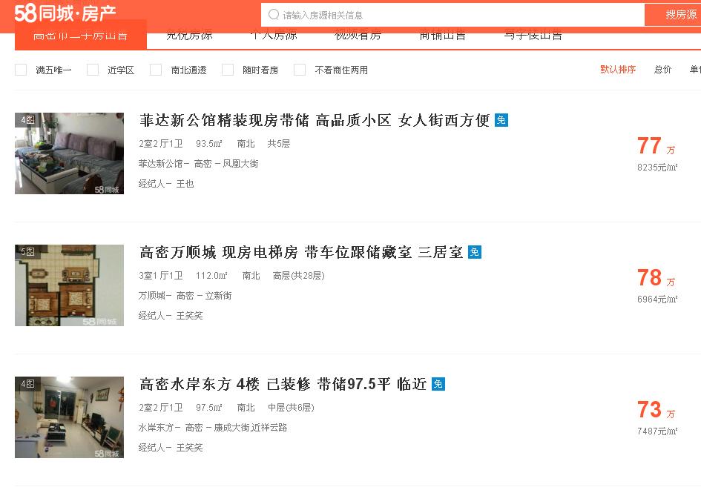The width and height of the screenshot is (701, 490).
Task: Check the 不看商住两用 option
Action: (300, 69)
